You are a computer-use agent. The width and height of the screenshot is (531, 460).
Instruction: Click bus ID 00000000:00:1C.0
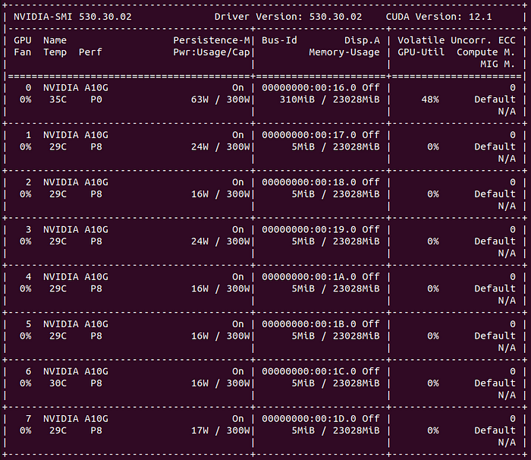(x=309, y=371)
